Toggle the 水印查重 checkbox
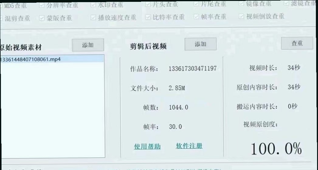 [93, 5]
